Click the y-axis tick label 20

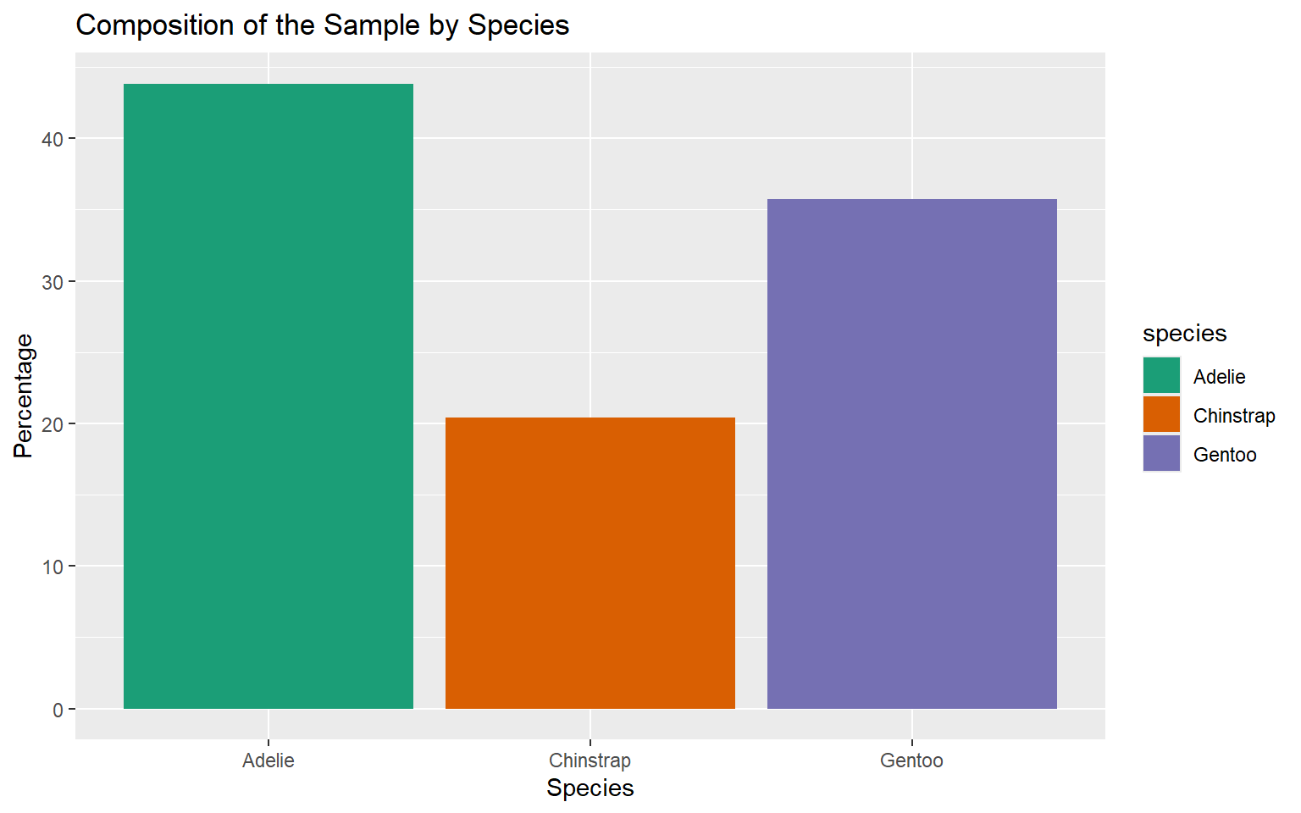click(x=53, y=424)
